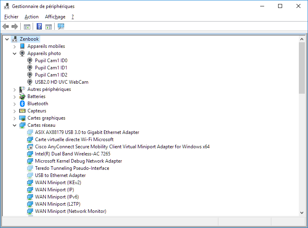The height and width of the screenshot is (228, 308).
Task: Click the greyed icon beside Teredo Tunneling Pseudo-Interface
Action: [30, 168]
